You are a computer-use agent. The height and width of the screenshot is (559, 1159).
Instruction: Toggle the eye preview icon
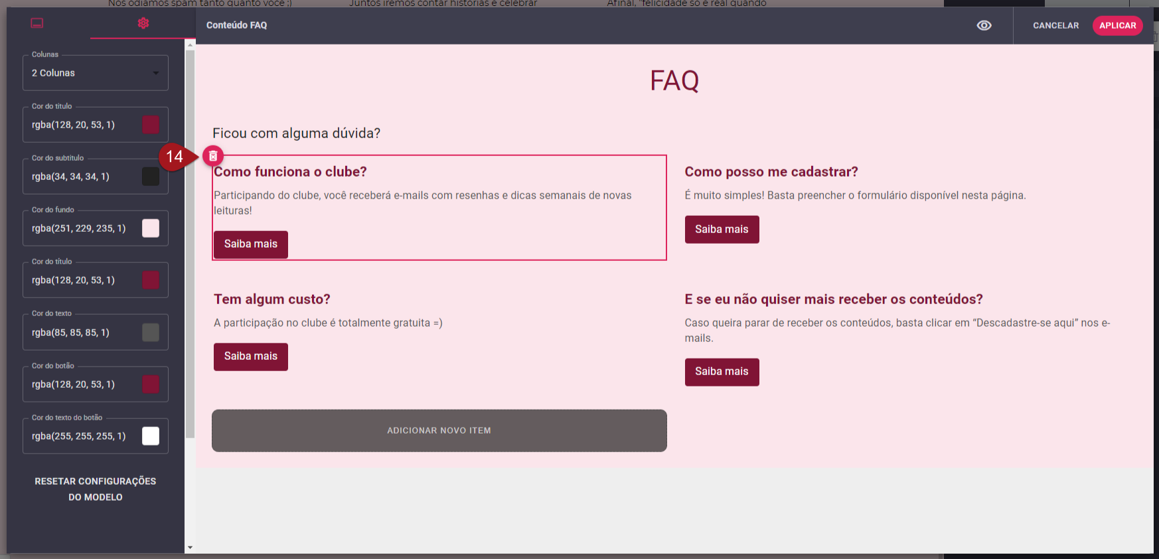point(984,25)
